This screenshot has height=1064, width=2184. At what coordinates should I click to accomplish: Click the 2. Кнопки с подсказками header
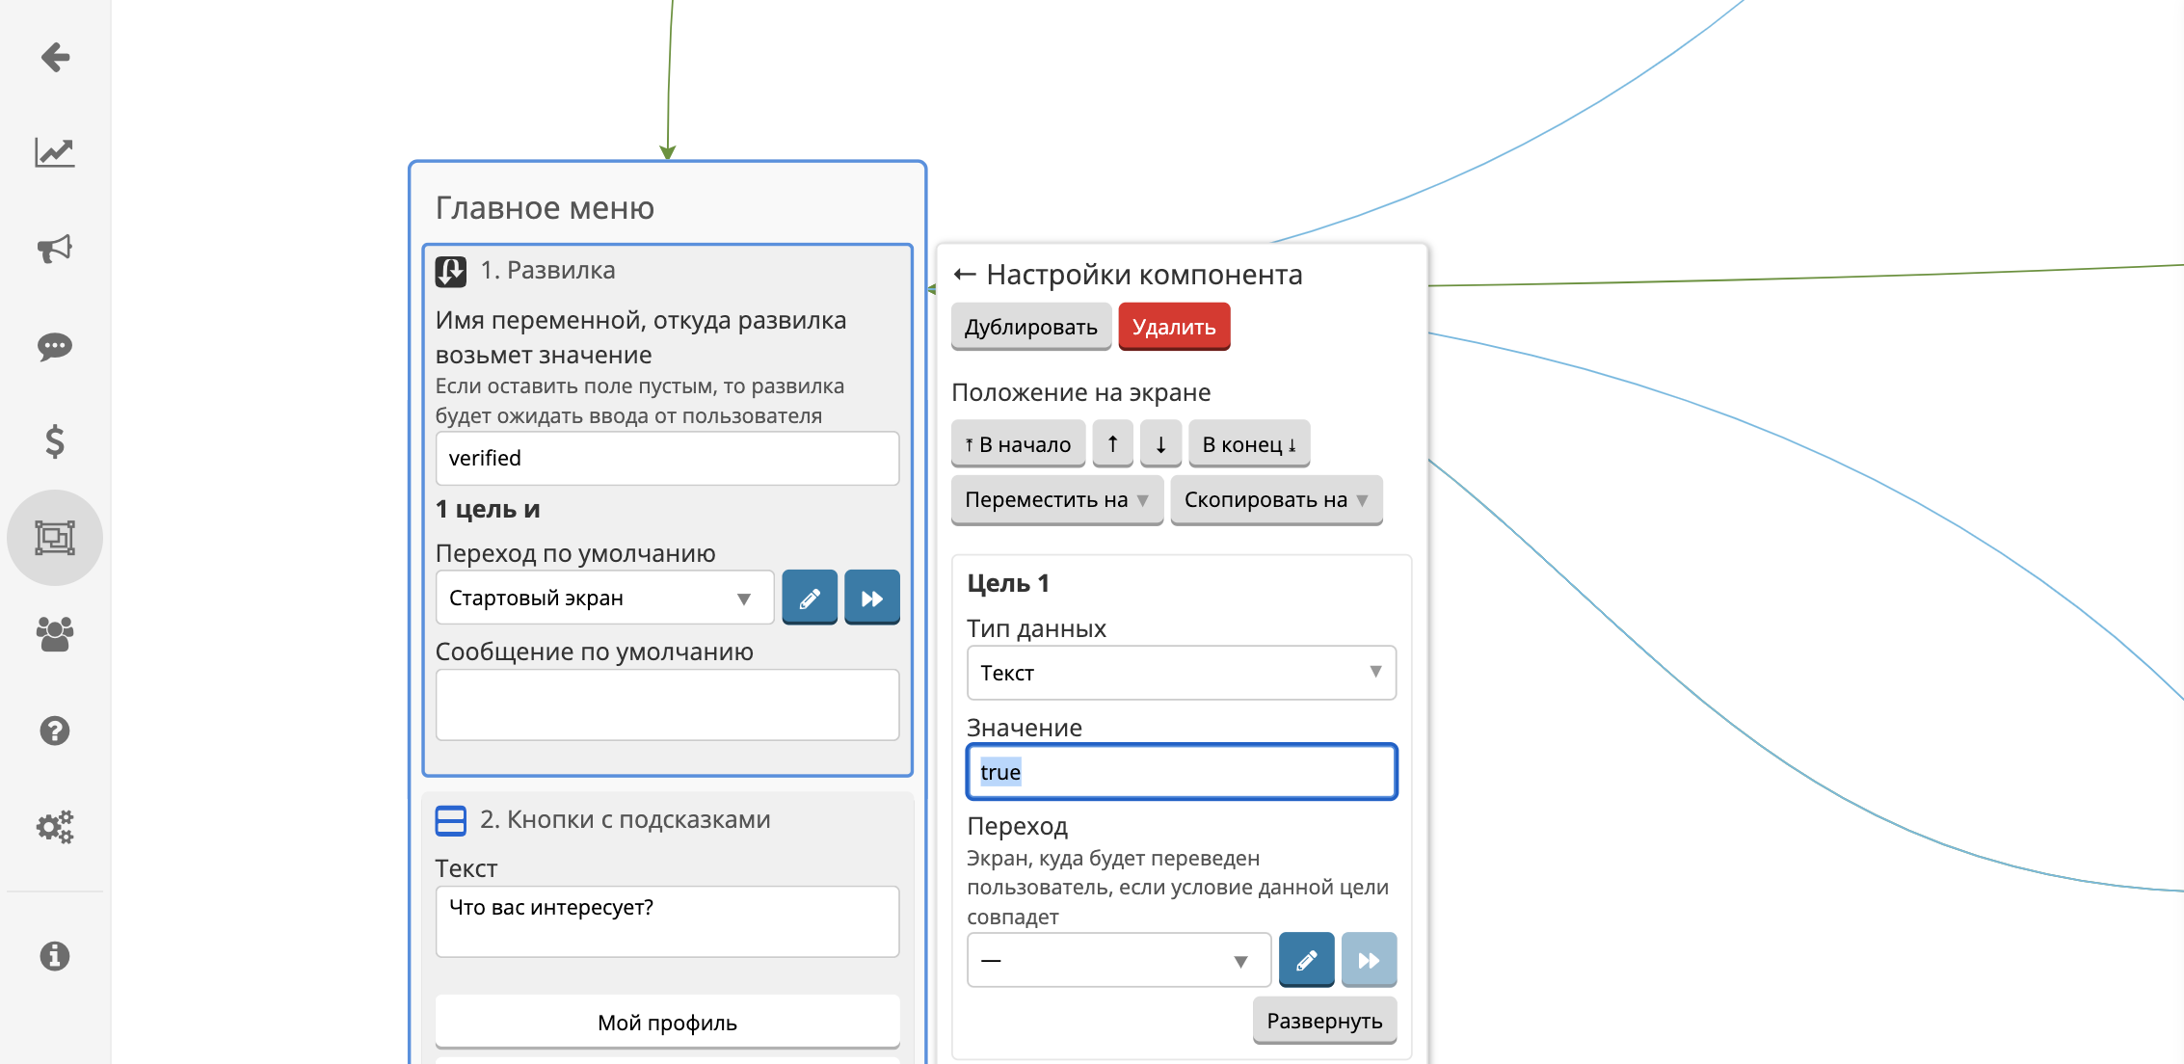tap(625, 819)
